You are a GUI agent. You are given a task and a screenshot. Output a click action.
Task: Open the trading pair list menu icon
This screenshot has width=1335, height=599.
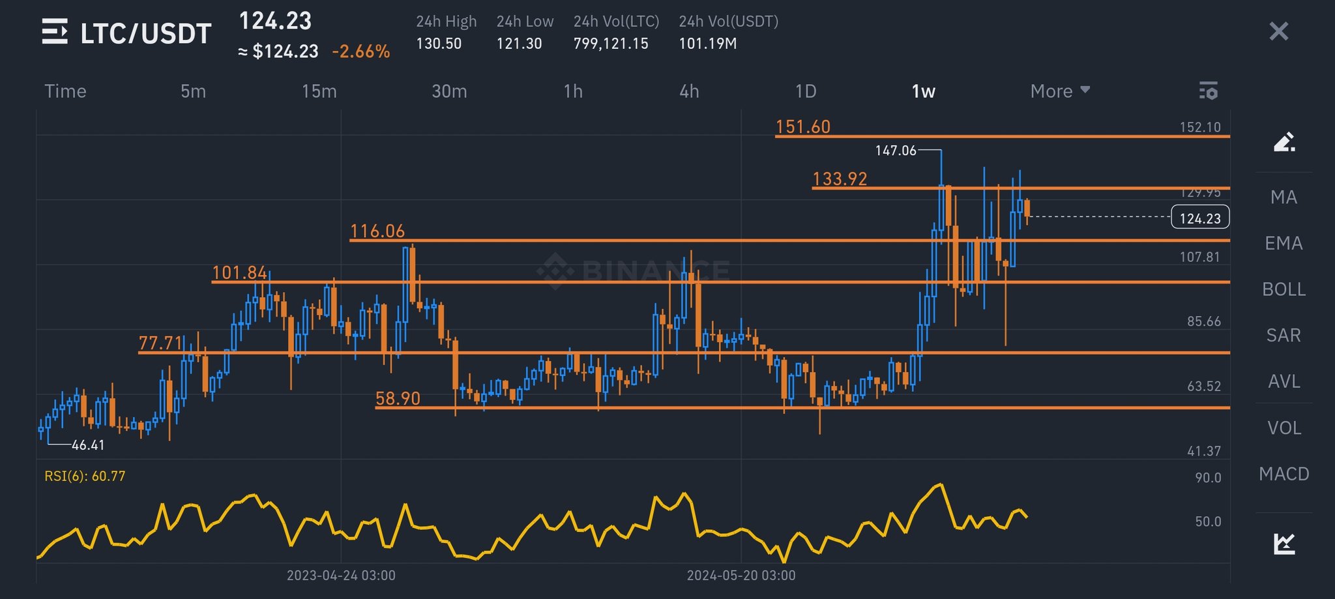55,31
